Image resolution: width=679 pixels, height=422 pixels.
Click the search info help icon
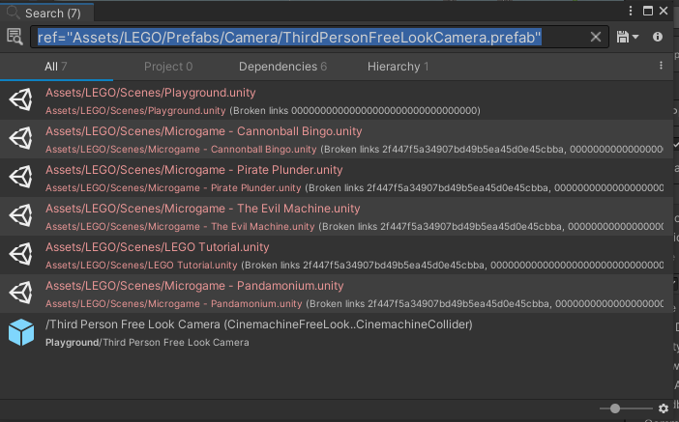click(658, 37)
